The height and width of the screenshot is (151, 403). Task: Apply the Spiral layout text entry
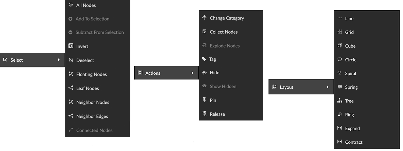(x=351, y=73)
